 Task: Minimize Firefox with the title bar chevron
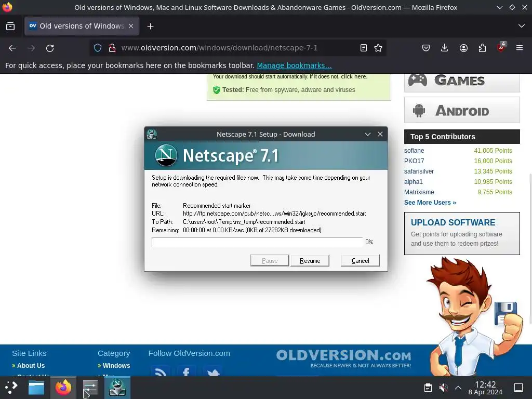click(499, 7)
